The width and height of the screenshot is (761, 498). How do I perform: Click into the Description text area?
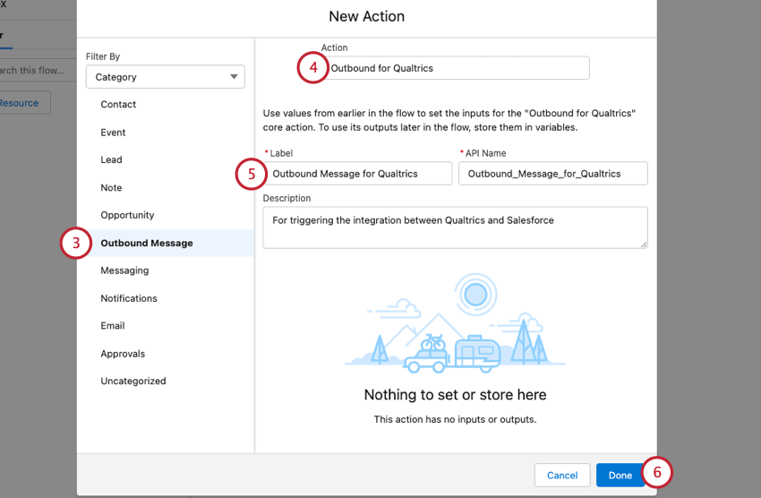click(455, 228)
